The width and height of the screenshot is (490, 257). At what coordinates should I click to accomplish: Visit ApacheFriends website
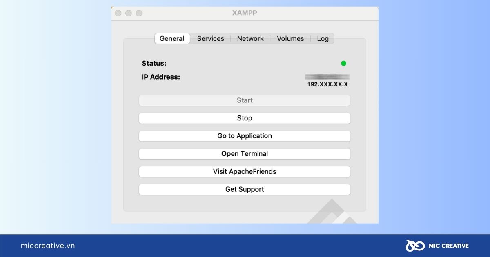pyautogui.click(x=245, y=172)
